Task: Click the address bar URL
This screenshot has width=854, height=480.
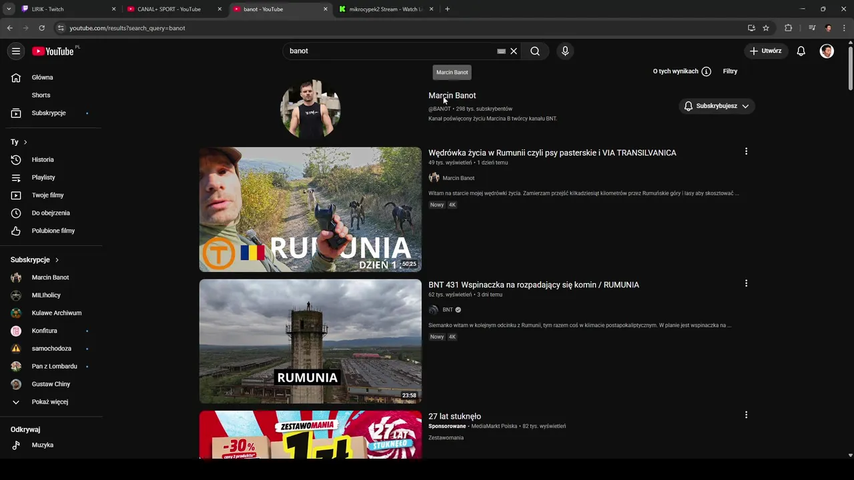Action: click(127, 28)
